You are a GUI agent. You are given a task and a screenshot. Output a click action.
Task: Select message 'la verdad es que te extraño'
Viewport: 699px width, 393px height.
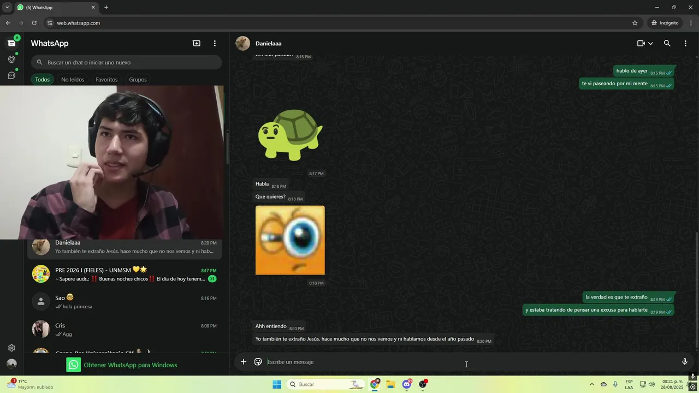click(629, 297)
